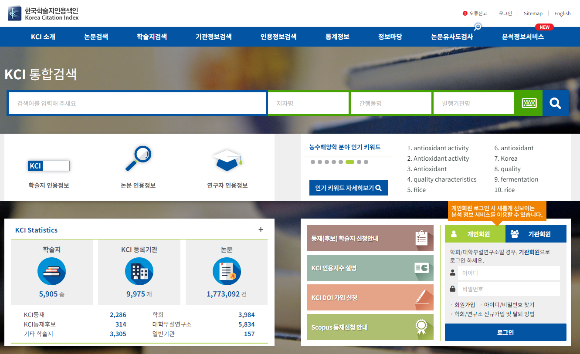Click the pen icon on KCI DOI banner
This screenshot has width=580, height=354.
coord(421,297)
